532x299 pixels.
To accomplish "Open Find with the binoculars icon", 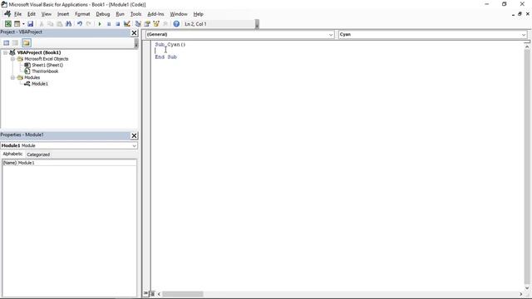I will point(68,24).
